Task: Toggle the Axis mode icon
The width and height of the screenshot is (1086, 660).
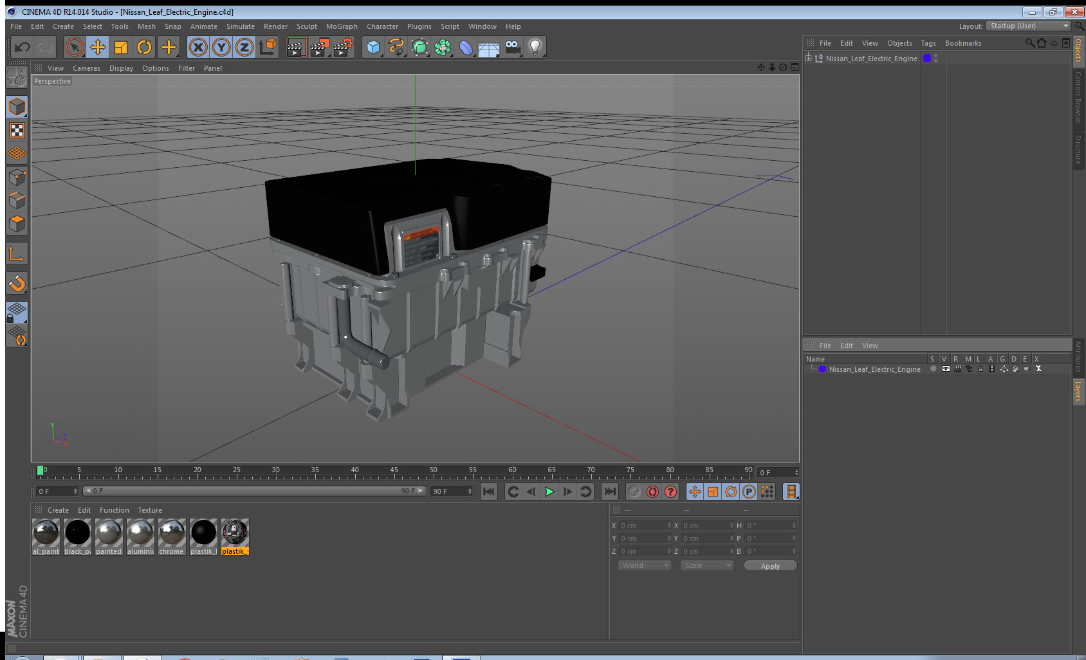Action: pyautogui.click(x=17, y=254)
